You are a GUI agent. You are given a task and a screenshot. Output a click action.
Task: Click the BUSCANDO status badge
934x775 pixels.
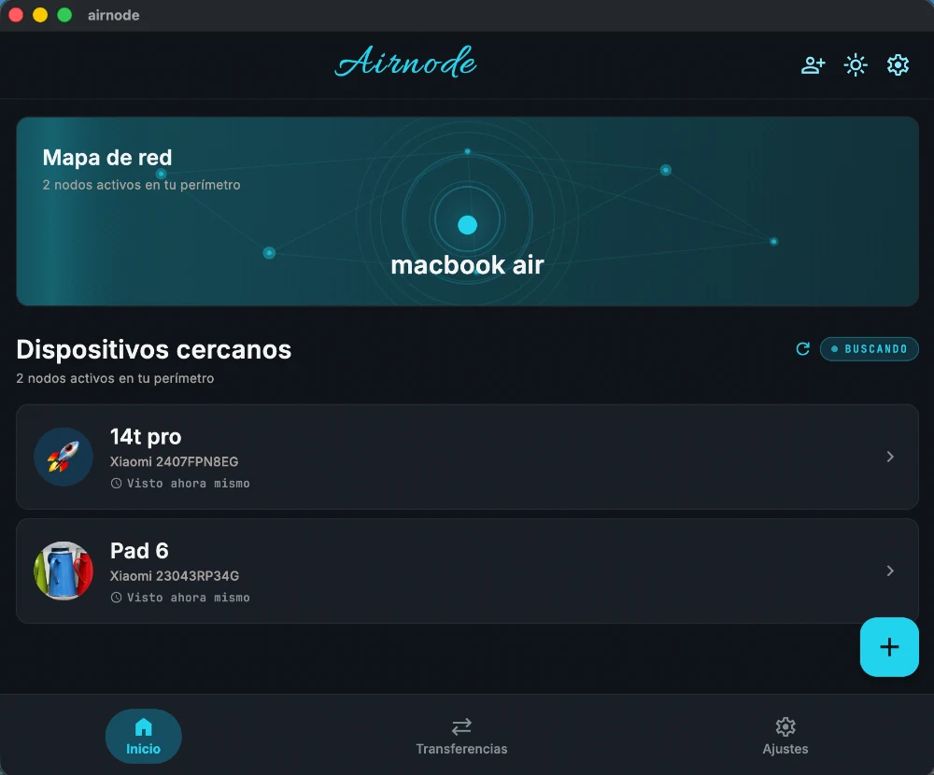[869, 349]
